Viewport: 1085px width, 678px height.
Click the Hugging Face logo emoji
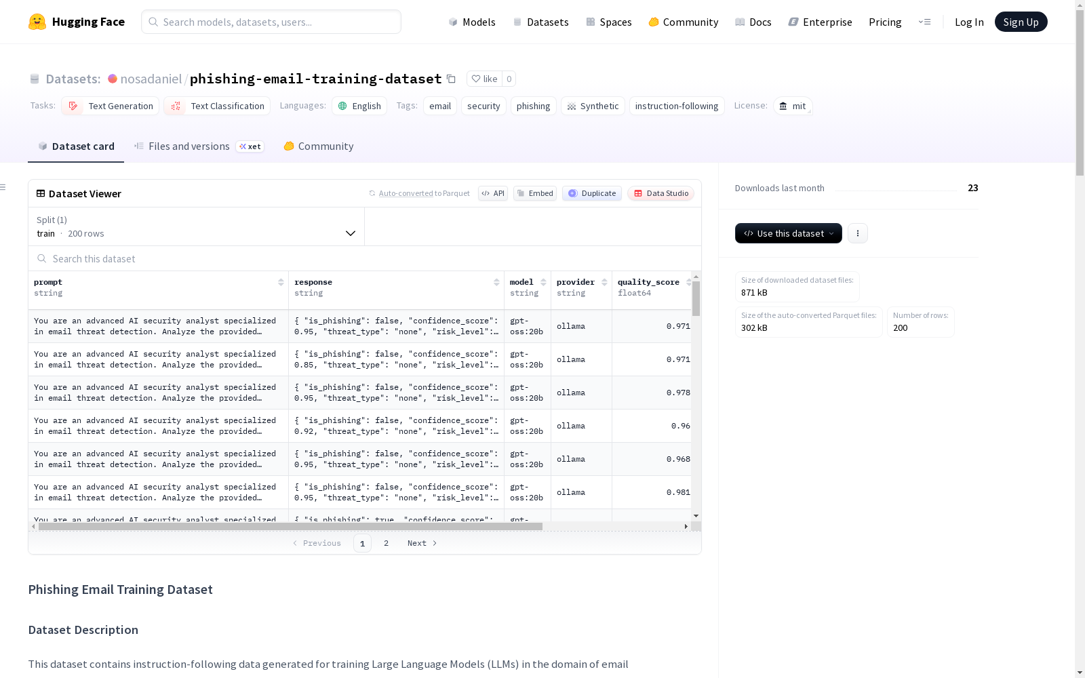(37, 22)
